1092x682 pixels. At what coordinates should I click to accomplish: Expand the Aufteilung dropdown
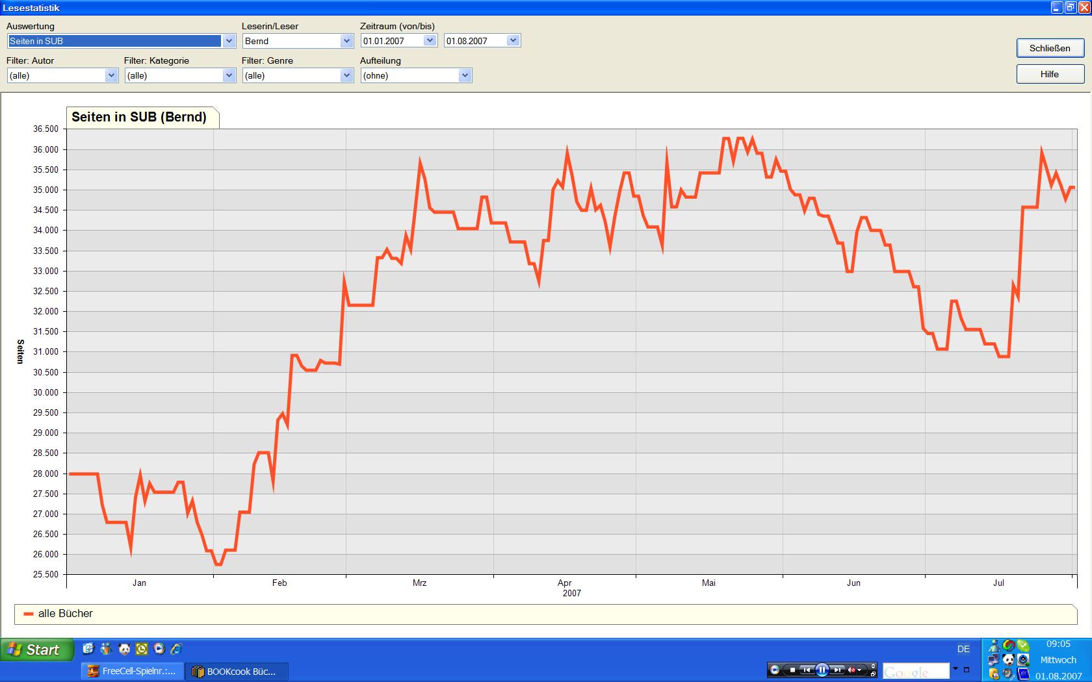click(x=465, y=75)
